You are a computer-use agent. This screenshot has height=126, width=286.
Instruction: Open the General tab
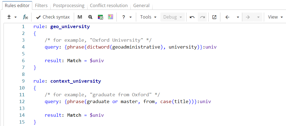click(141, 6)
